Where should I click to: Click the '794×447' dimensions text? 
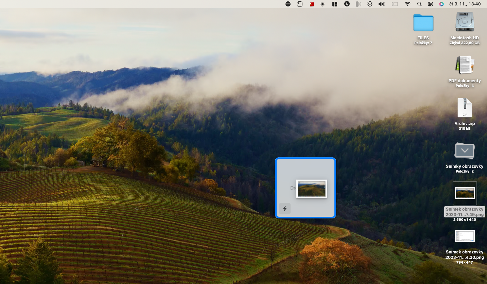pyautogui.click(x=465, y=262)
